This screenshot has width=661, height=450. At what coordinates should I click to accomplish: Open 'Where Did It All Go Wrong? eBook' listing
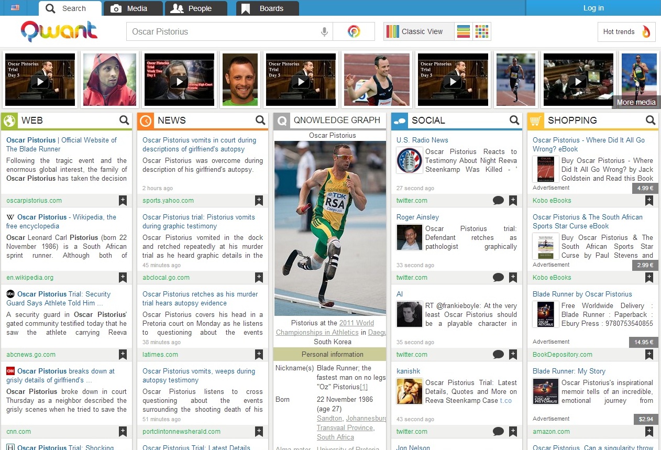pos(589,145)
